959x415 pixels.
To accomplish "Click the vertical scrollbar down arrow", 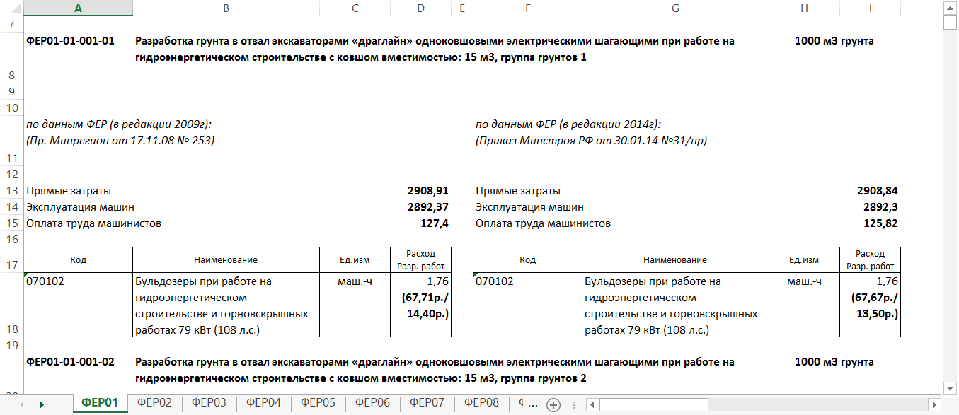I will [951, 388].
